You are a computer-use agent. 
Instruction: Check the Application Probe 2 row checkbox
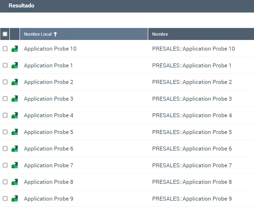5,82
